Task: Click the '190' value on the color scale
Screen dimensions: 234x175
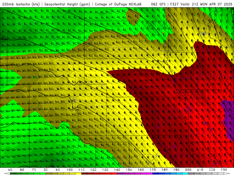Action: (176, 170)
